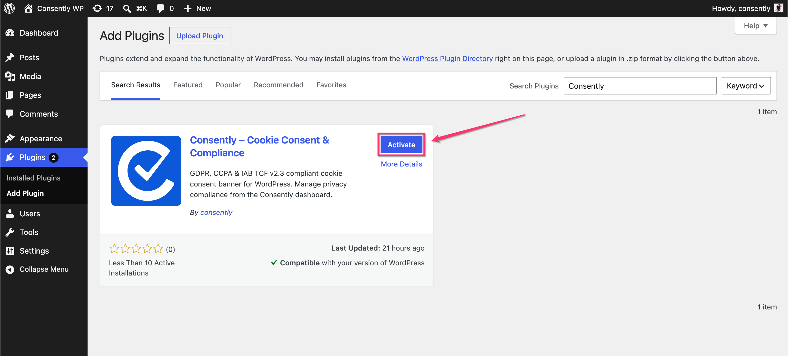
Task: Open Add Plugin submenu item
Action: (25, 193)
